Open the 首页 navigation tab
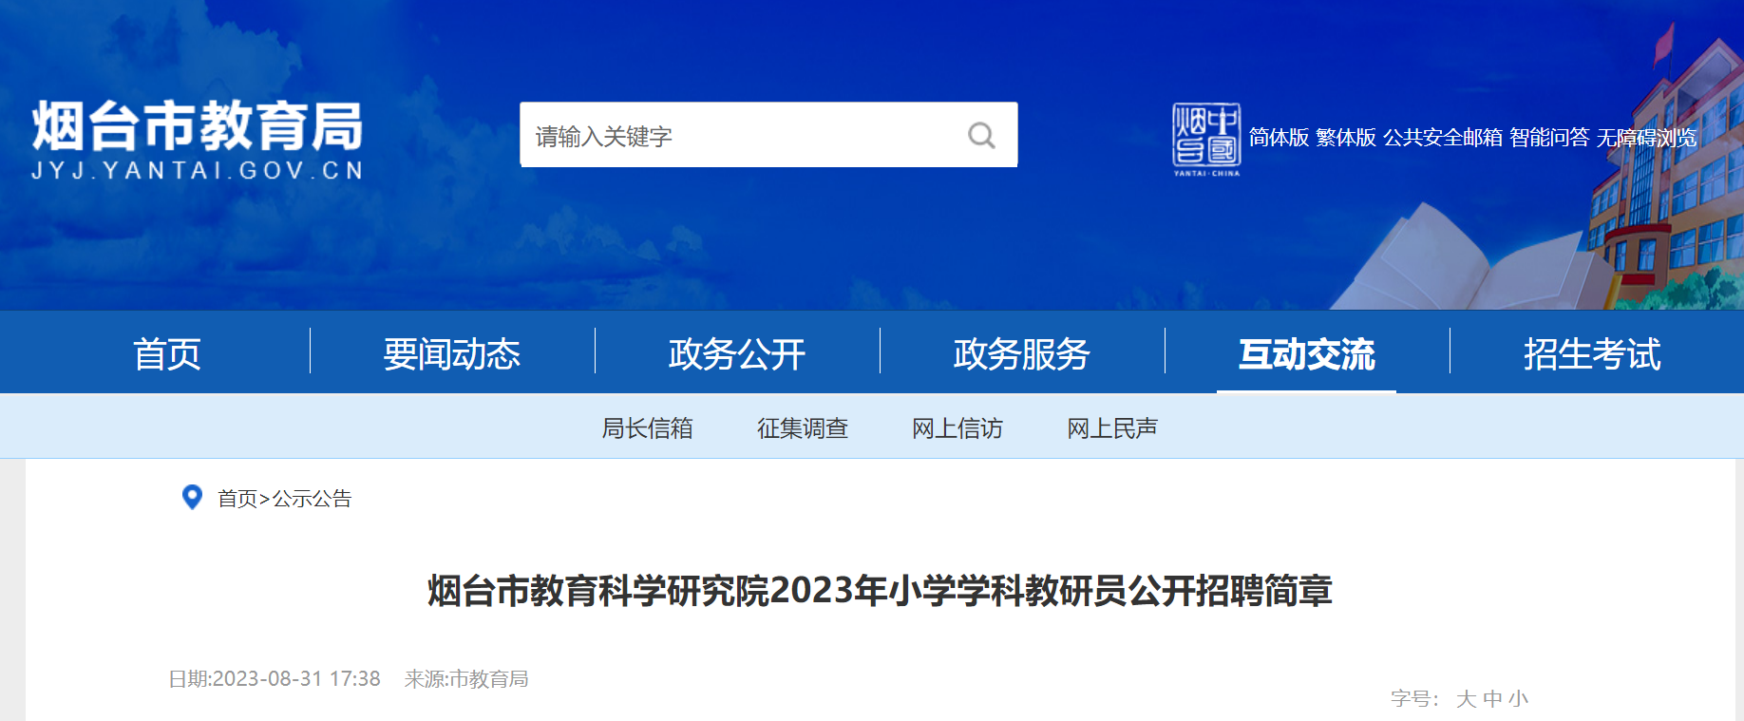This screenshot has width=1744, height=721. pos(167,353)
